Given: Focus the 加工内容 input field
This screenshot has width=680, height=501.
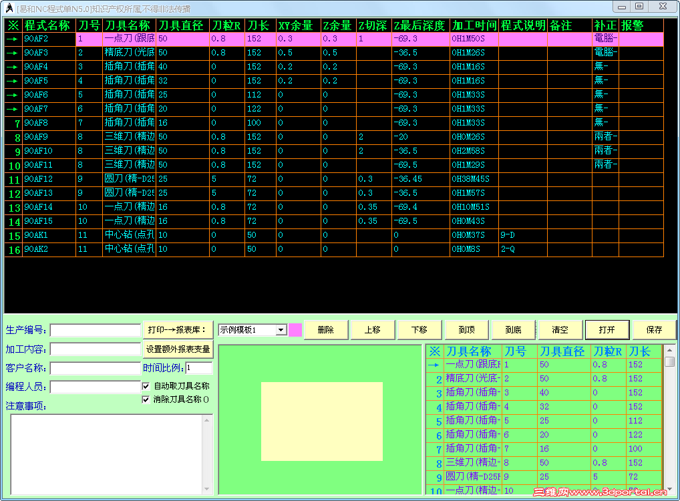Looking at the screenshot, I should [96, 349].
